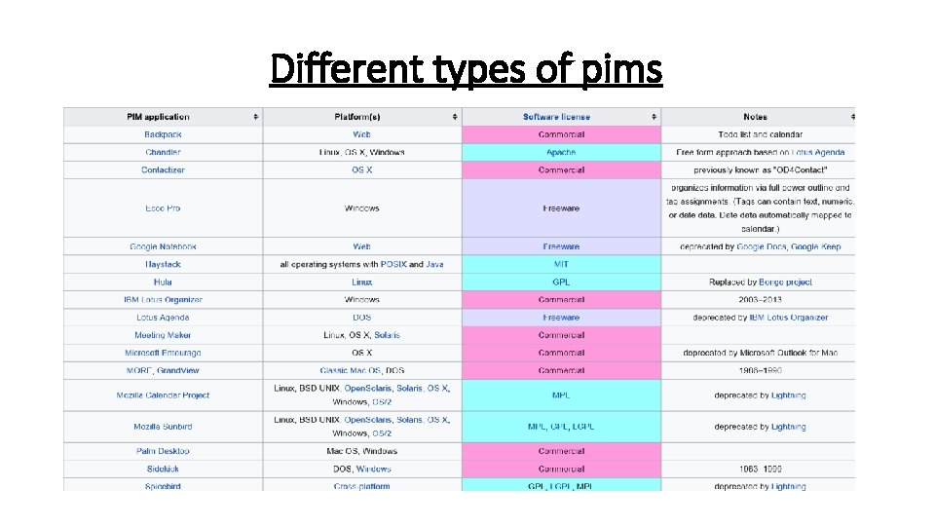Image resolution: width=935 pixels, height=526 pixels.
Task: Select the Mozilla Sunbird link
Action: point(163,427)
